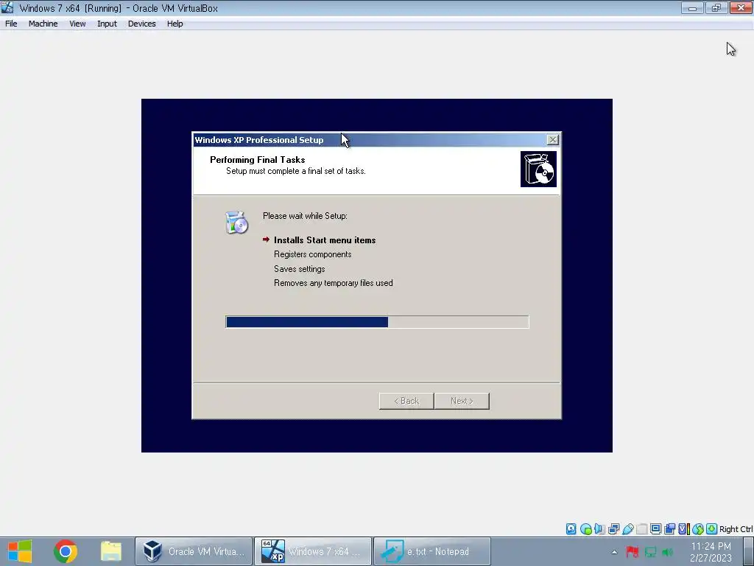Click the audio status icon
754x566 pixels.
[x=599, y=529]
